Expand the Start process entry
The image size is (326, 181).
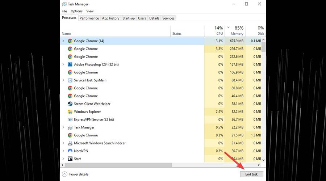tap(63, 159)
